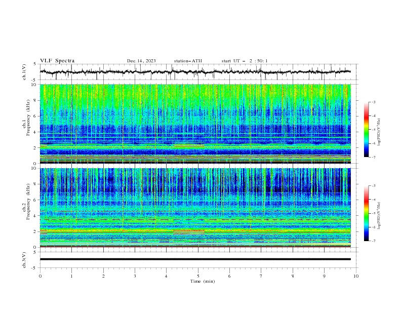
Task: Click the time axis tick label '10'
Action: (356, 276)
